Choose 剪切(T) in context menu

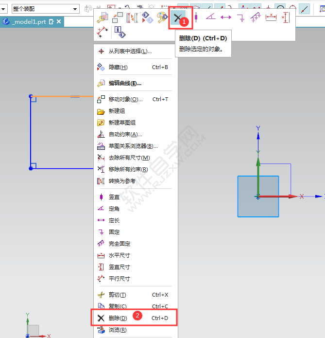136,295
